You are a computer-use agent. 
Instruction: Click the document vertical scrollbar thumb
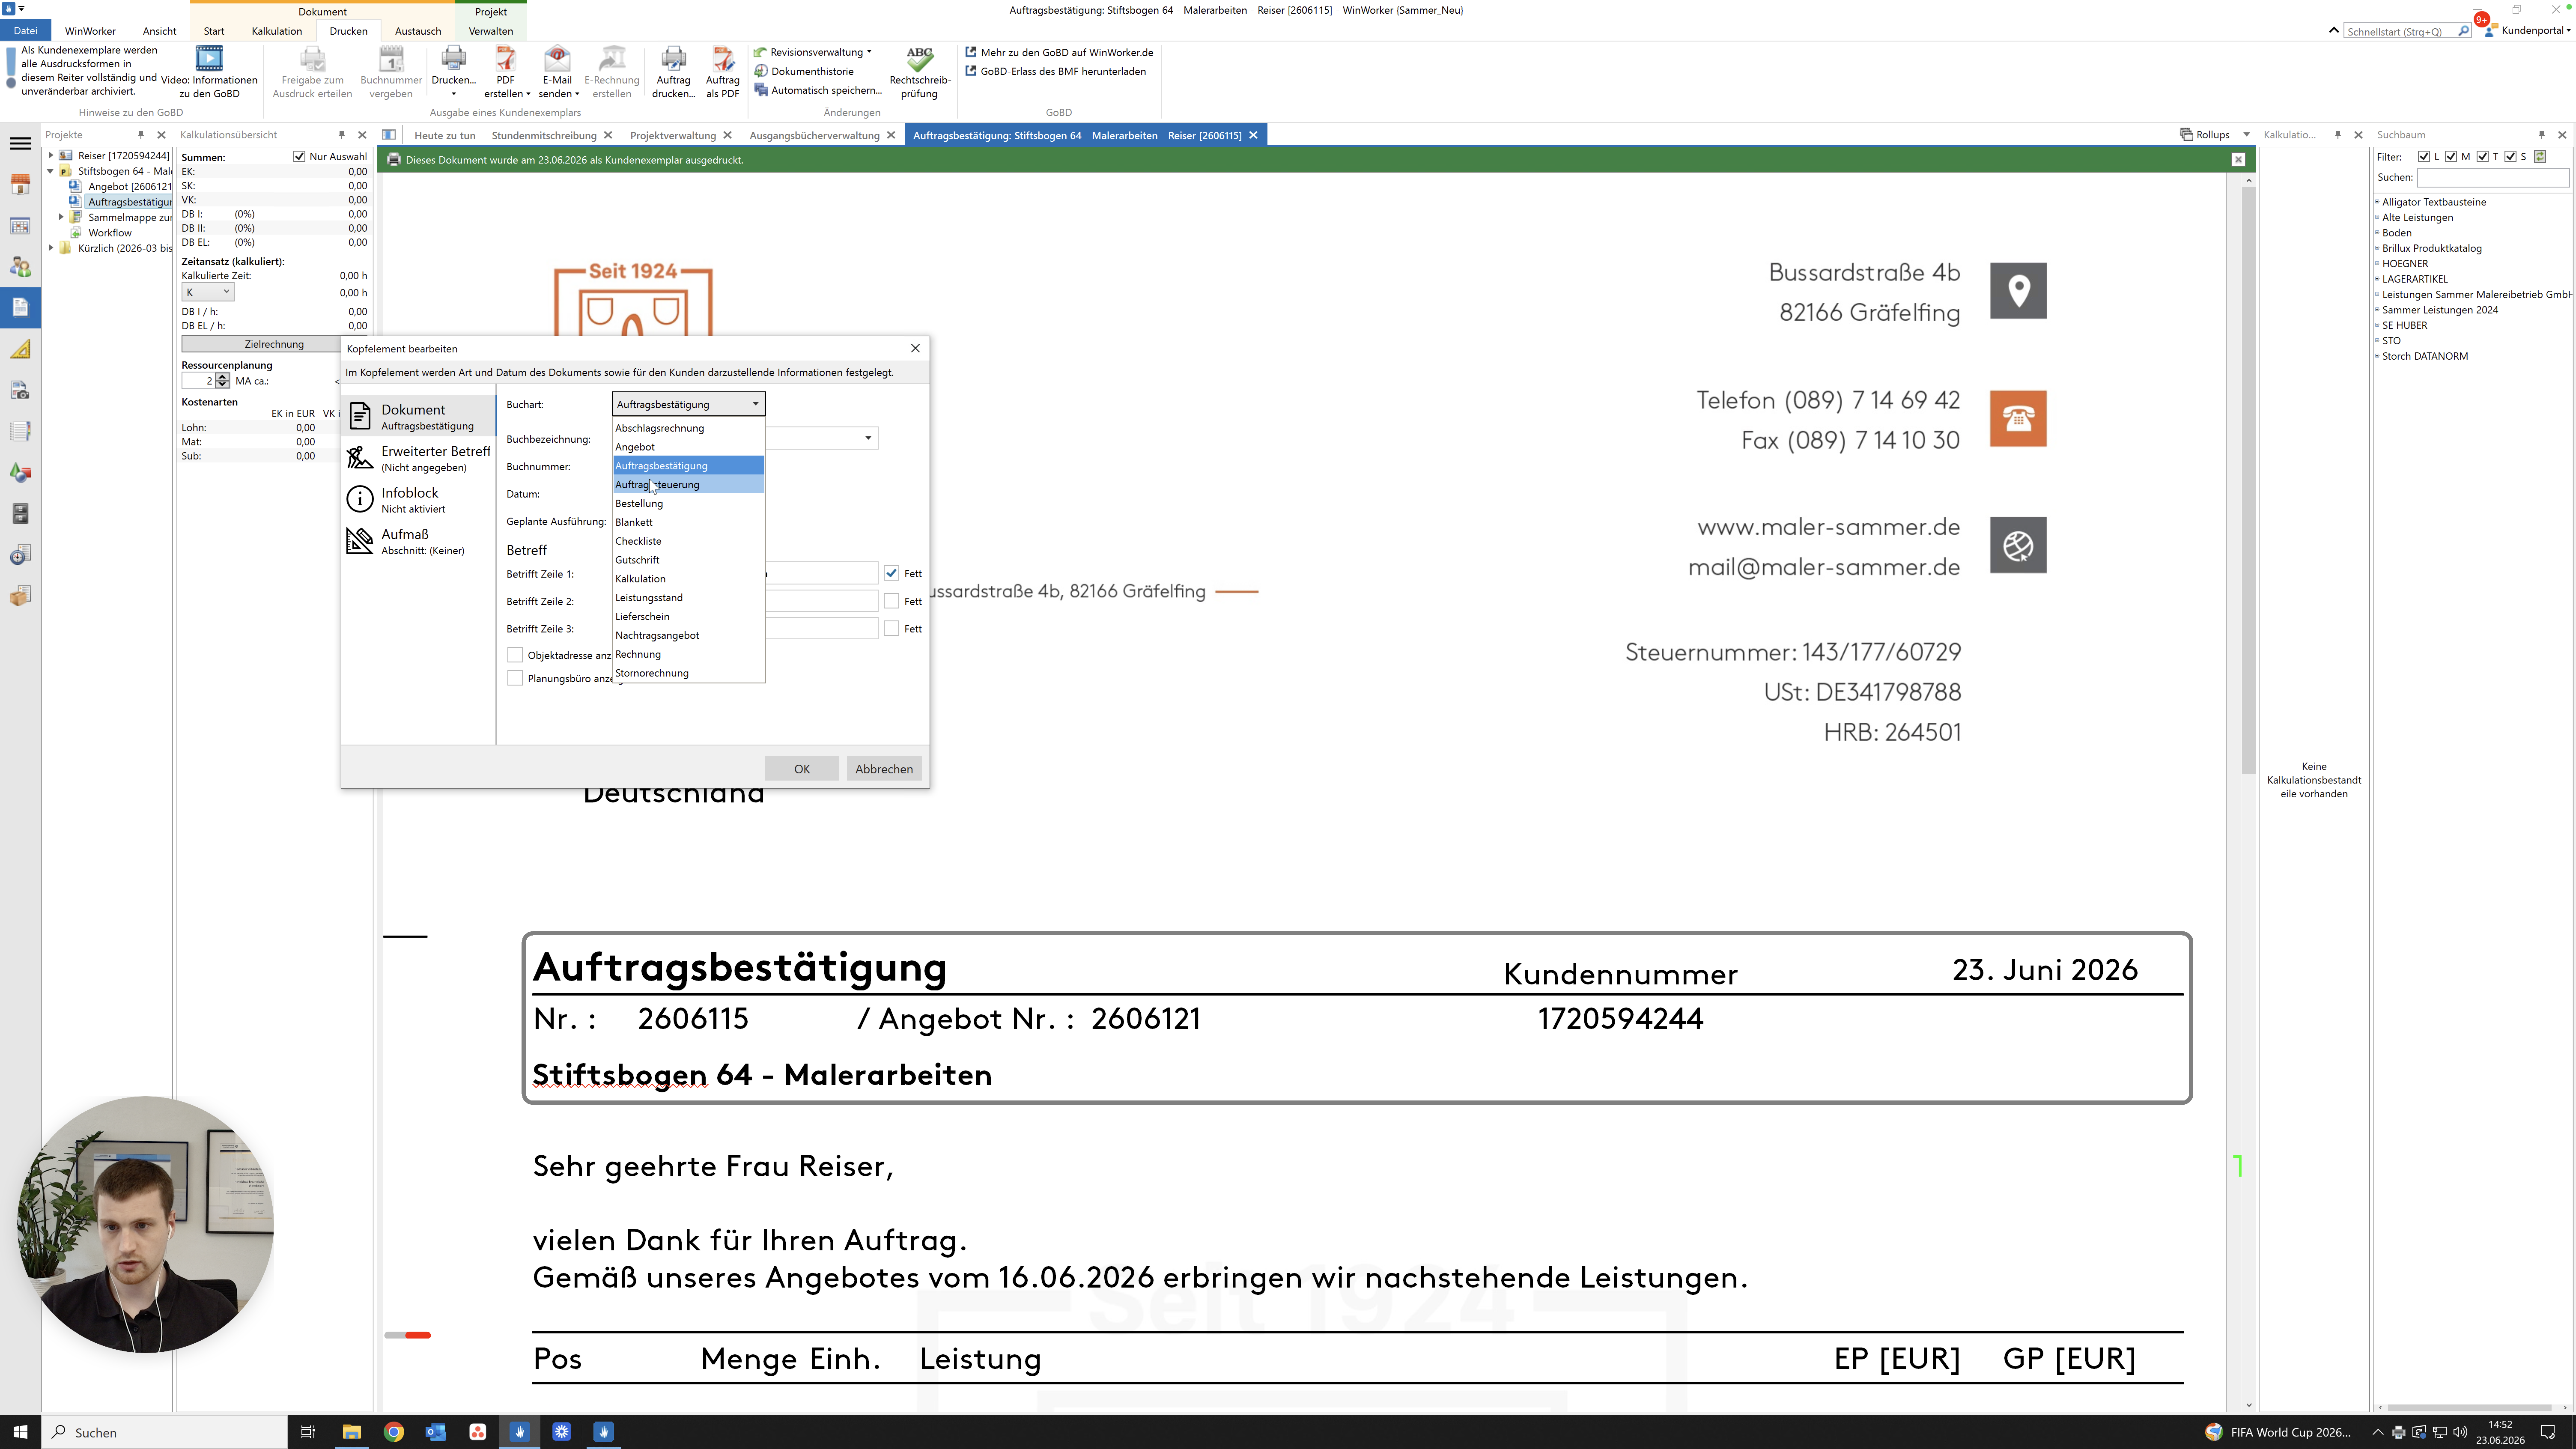coord(2248,480)
